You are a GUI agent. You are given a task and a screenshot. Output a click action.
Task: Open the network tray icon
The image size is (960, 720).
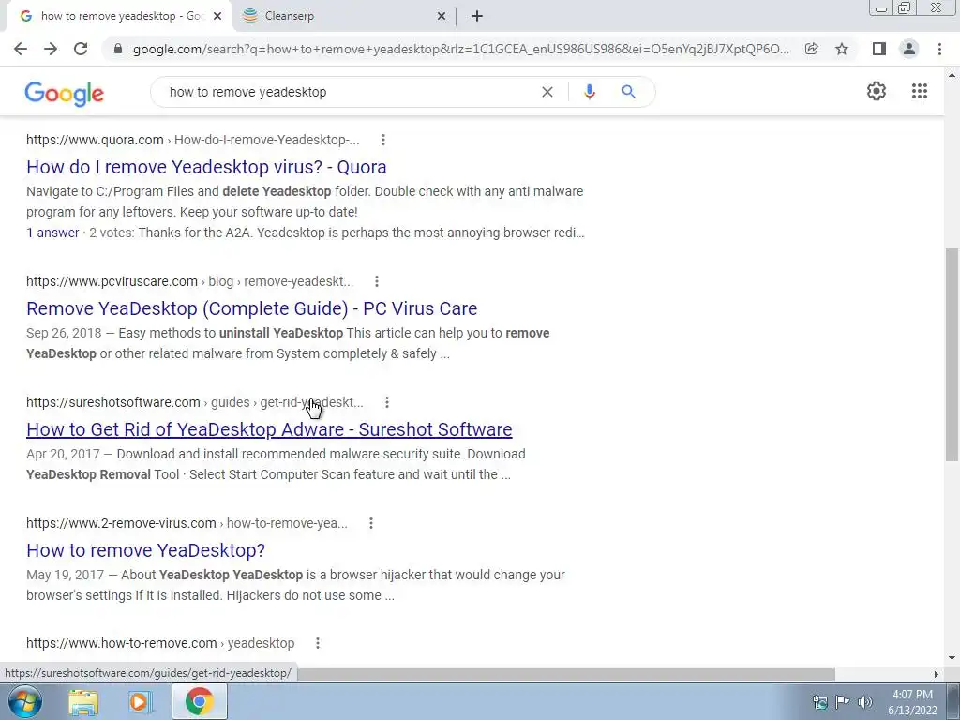point(819,702)
